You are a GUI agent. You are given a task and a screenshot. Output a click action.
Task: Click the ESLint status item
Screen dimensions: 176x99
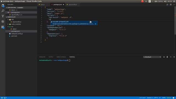click(x=169, y=98)
